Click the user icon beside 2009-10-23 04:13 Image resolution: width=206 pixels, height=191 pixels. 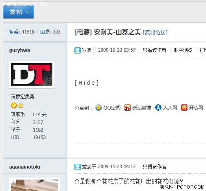click(78, 167)
